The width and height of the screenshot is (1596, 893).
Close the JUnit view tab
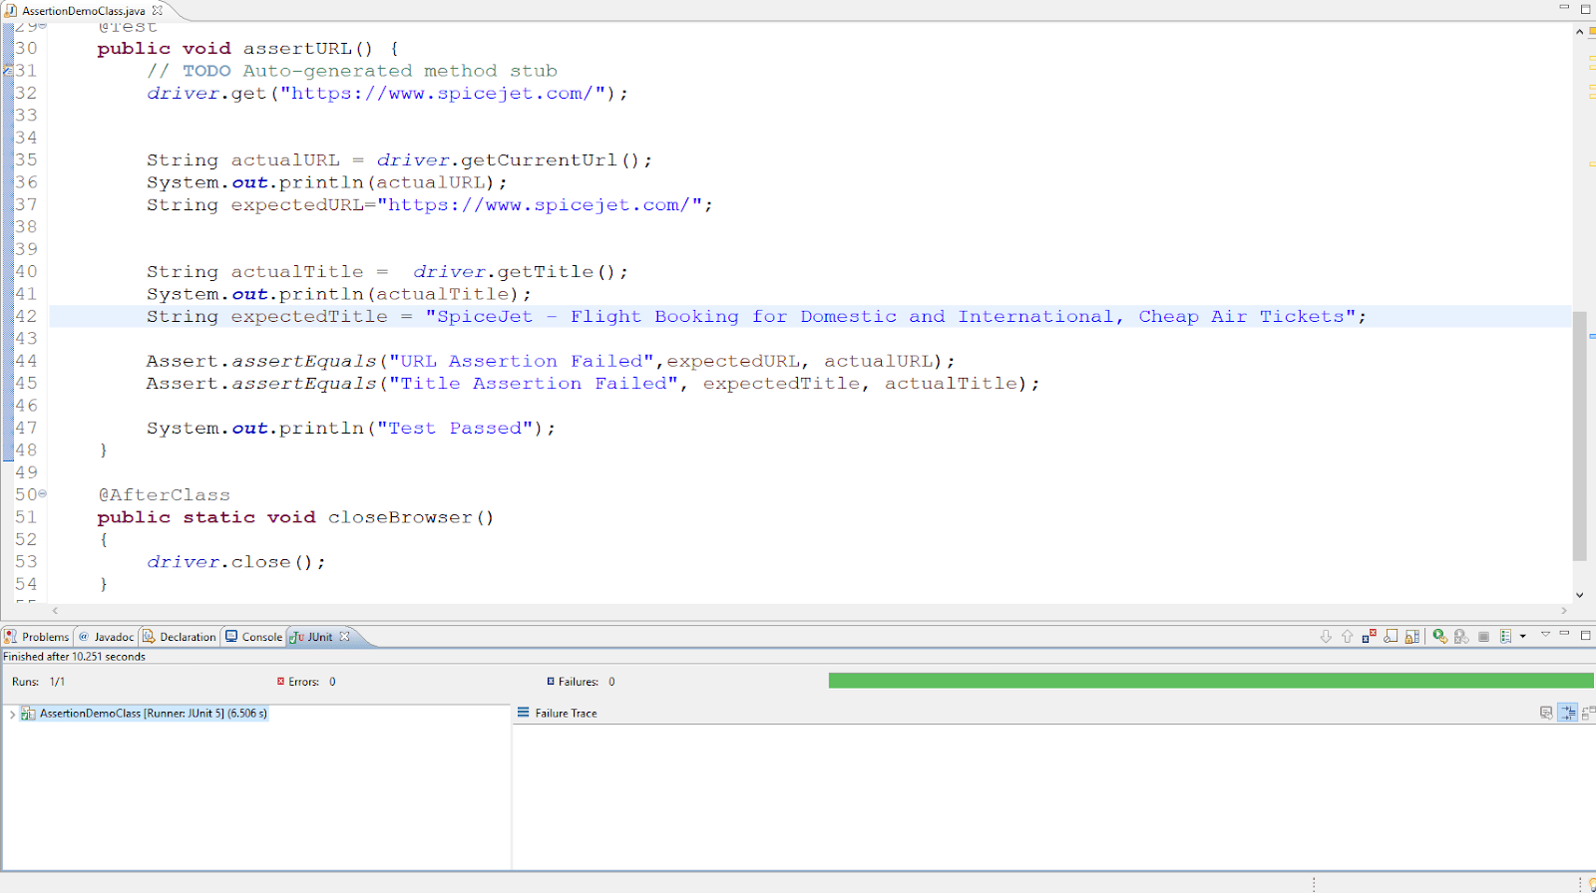(x=345, y=636)
